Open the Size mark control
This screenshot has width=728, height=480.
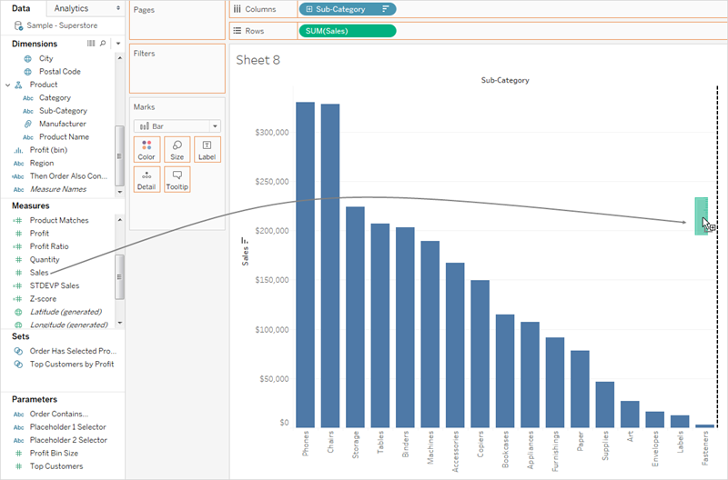click(177, 149)
